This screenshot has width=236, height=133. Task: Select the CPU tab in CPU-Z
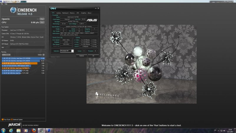(53, 13)
